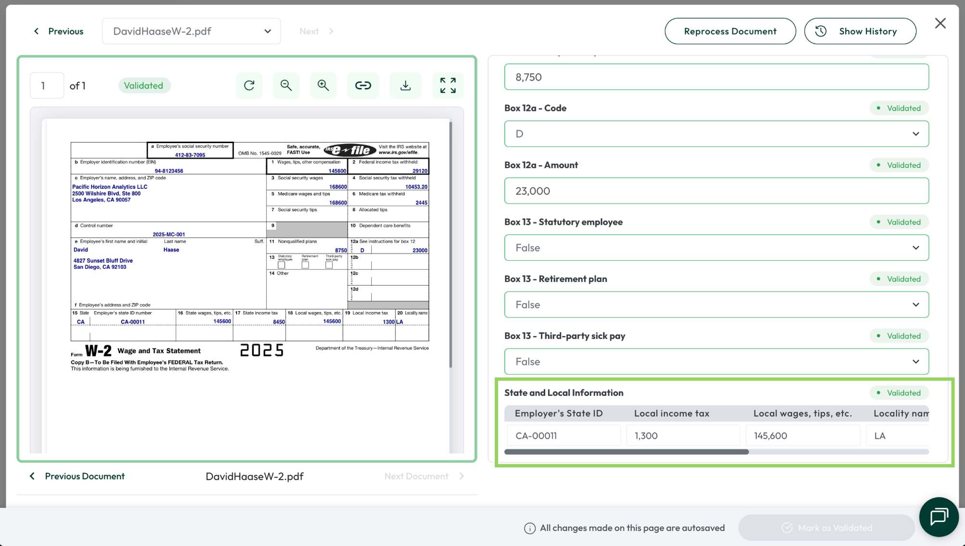Expand the Box 12a - Code dropdown
965x546 pixels.
click(716, 134)
